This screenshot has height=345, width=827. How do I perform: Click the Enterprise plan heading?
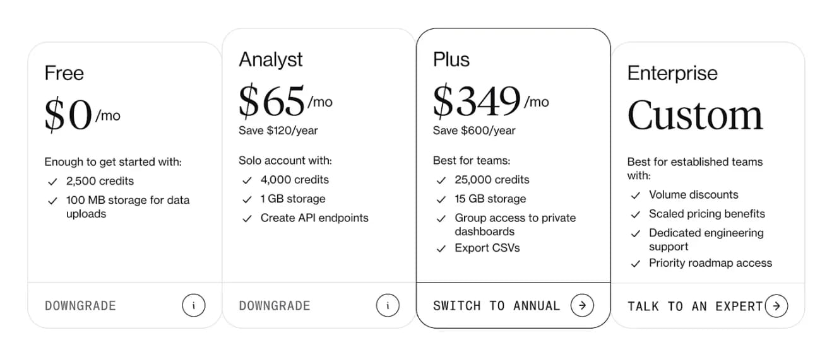(672, 73)
